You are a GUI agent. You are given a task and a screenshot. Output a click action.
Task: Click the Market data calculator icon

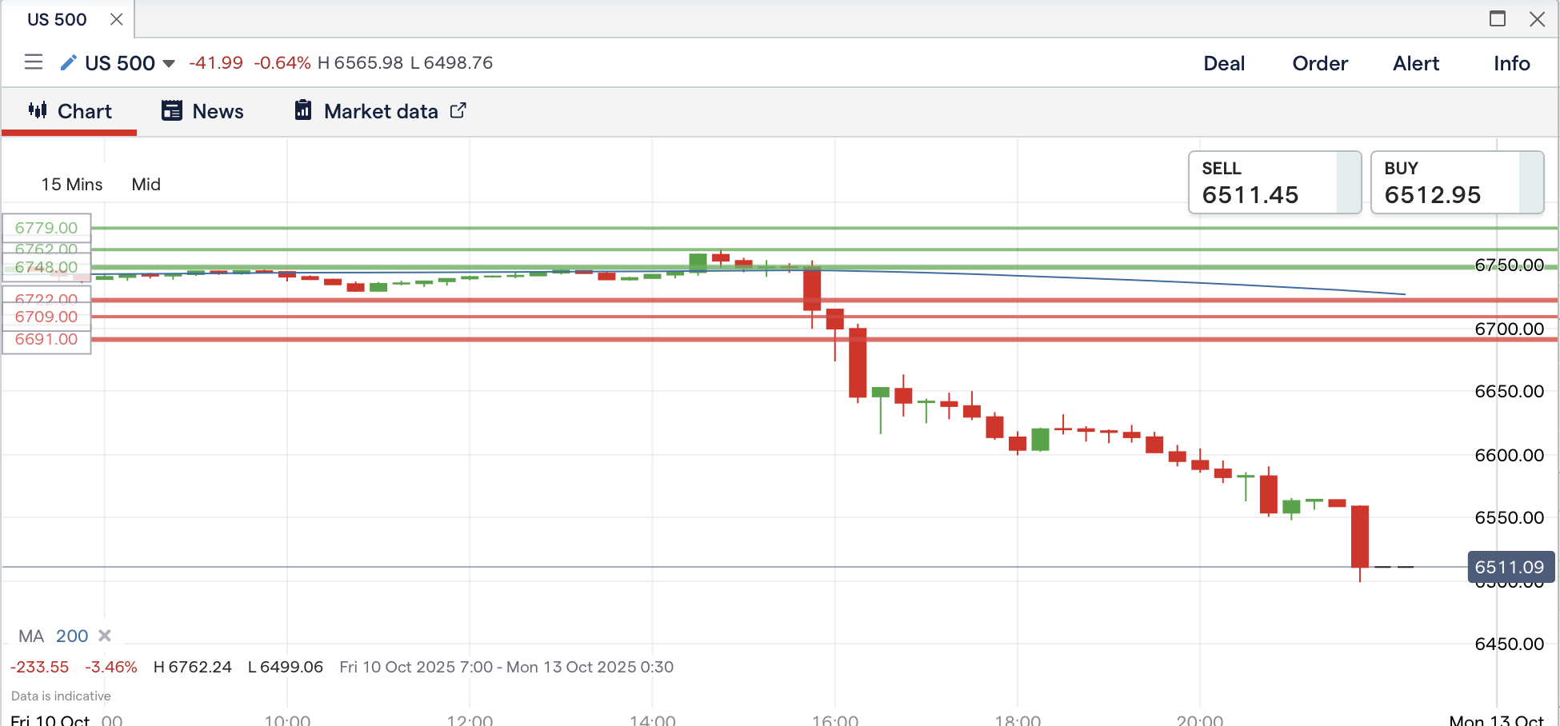[303, 110]
